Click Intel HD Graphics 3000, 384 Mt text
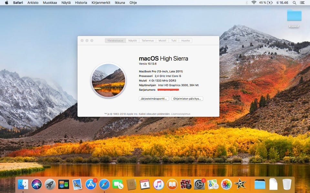The image size is (310, 193). pyautogui.click(x=178, y=85)
